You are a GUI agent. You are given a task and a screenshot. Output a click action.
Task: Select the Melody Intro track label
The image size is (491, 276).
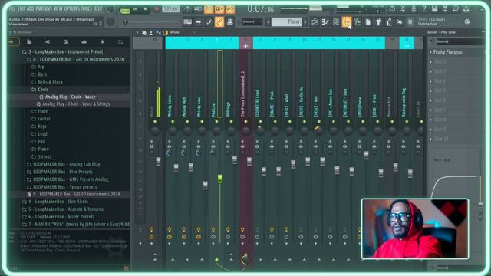tap(170, 106)
